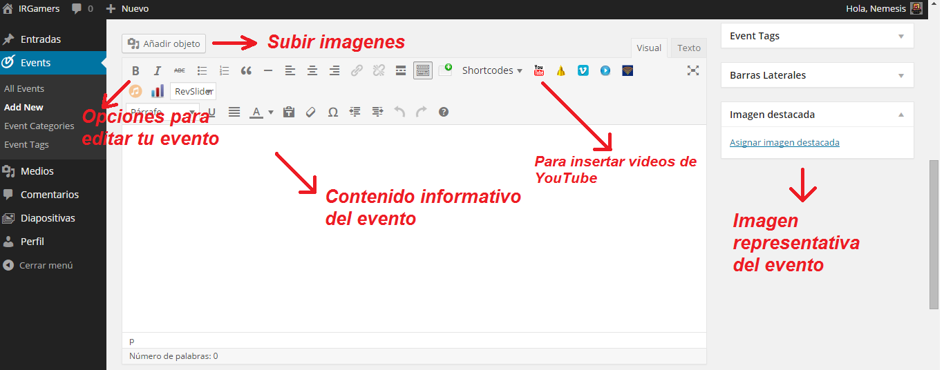Click the Asignar imagen destacada link
The image size is (944, 370).
tap(784, 142)
